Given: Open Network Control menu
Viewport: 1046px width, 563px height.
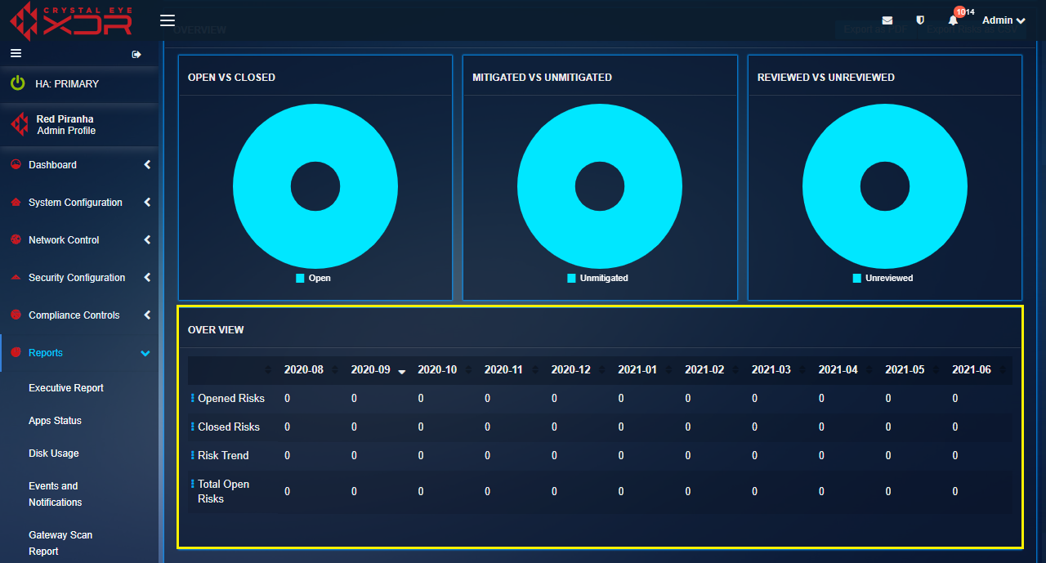Looking at the screenshot, I should click(x=64, y=240).
